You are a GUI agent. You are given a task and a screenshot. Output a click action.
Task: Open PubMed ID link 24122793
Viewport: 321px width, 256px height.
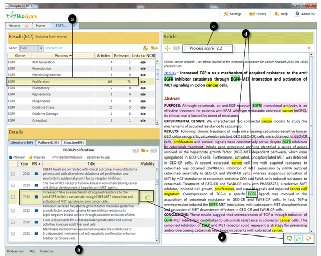[170, 73]
